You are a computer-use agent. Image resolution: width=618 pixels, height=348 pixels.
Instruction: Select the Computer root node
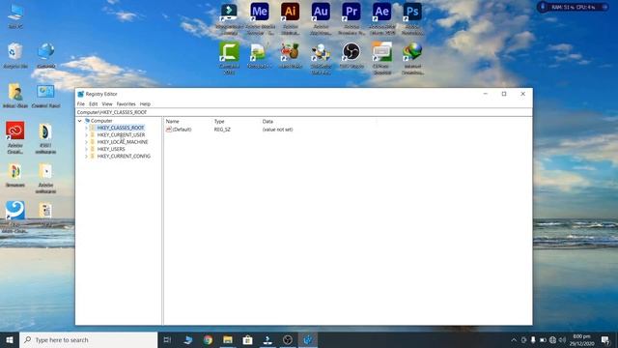pos(101,121)
